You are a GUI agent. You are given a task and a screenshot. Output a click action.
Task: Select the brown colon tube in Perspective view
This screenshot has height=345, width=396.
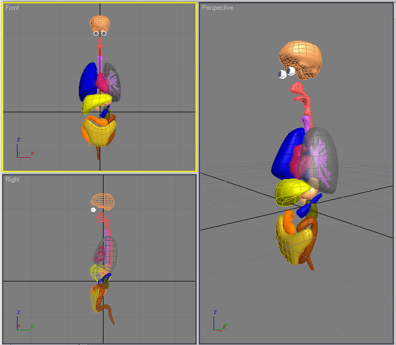(x=310, y=241)
